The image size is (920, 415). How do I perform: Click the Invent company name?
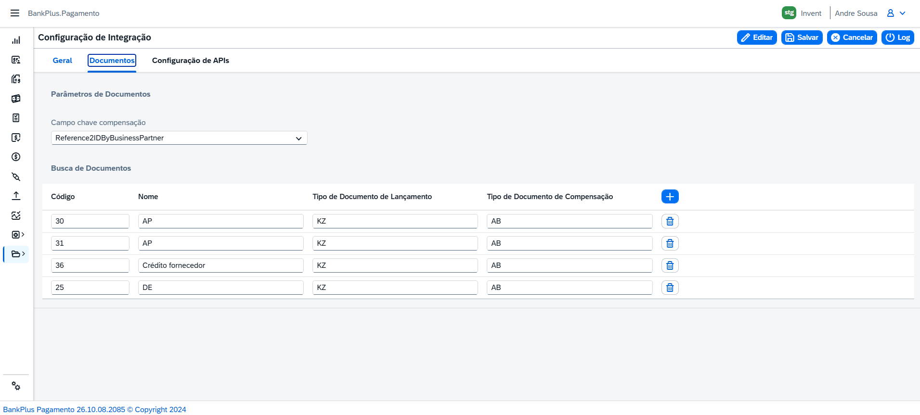811,13
